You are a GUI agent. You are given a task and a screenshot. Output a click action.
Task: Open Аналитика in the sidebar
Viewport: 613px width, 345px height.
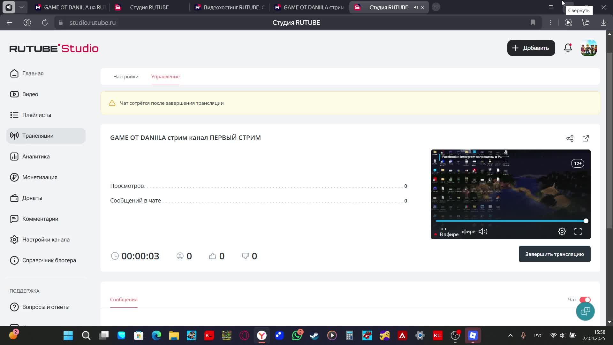coord(36,157)
